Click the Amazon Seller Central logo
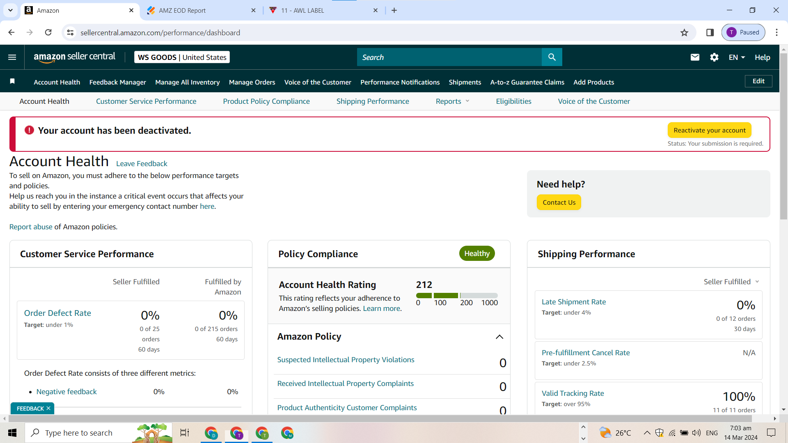The width and height of the screenshot is (788, 443). tap(74, 57)
